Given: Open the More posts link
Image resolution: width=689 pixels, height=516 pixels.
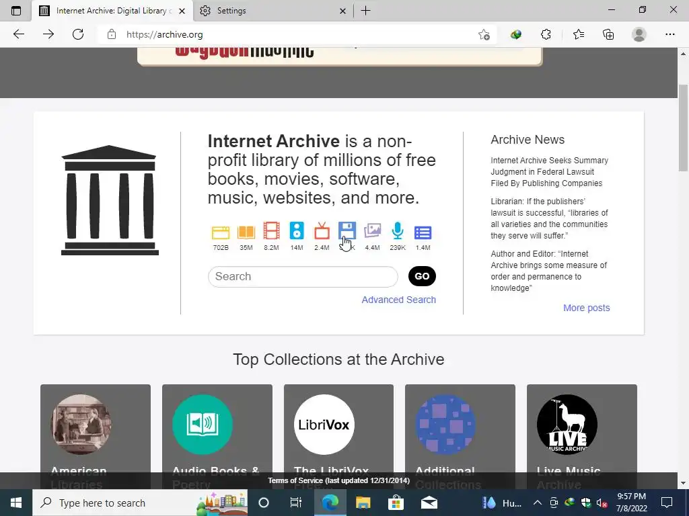Looking at the screenshot, I should point(586,308).
